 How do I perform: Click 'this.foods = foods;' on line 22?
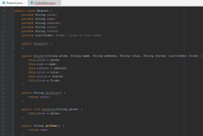click(44, 81)
